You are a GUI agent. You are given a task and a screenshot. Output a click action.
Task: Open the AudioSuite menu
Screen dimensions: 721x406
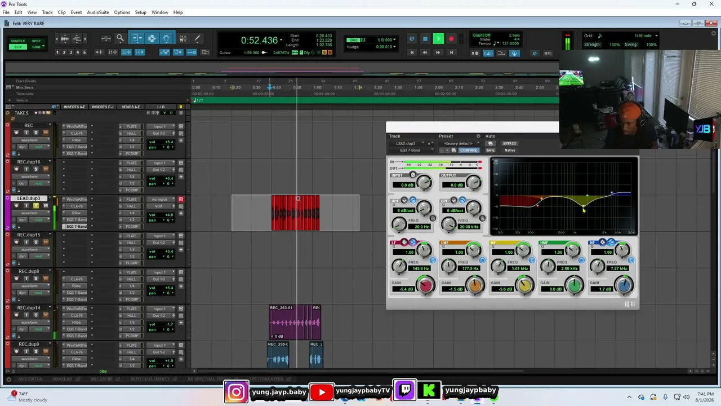pos(98,12)
